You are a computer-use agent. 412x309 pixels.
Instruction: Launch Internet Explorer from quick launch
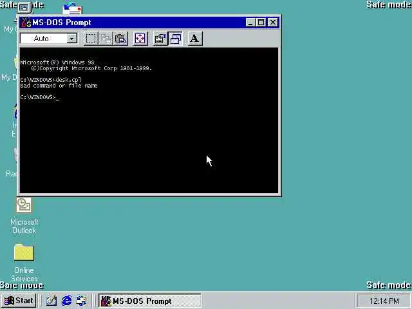coord(66,301)
